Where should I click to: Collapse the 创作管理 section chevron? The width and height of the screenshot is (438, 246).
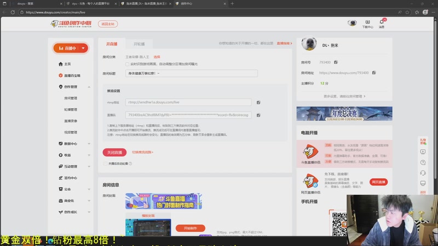pyautogui.click(x=89, y=87)
